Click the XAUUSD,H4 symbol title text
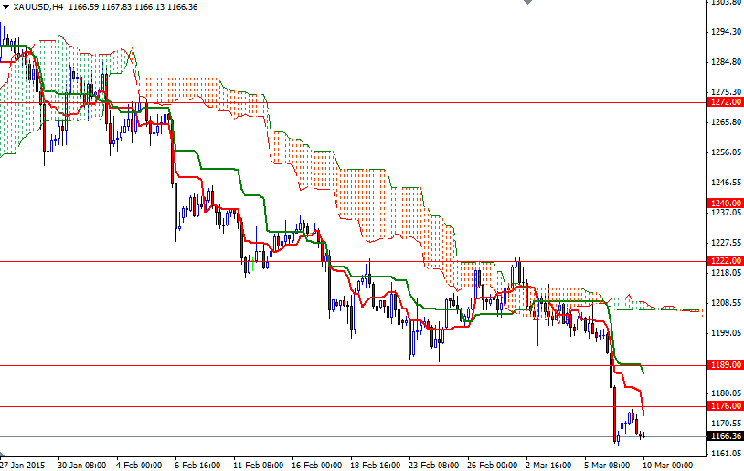Viewport: 744px width, 471px height. click(37, 7)
